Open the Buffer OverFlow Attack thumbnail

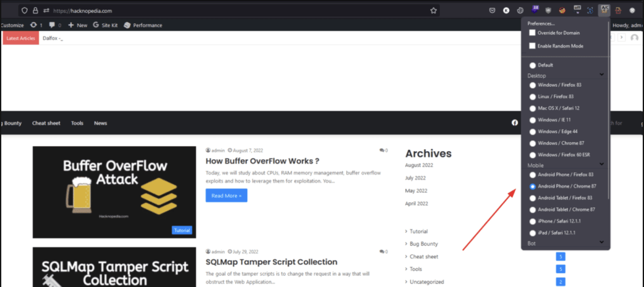(114, 192)
